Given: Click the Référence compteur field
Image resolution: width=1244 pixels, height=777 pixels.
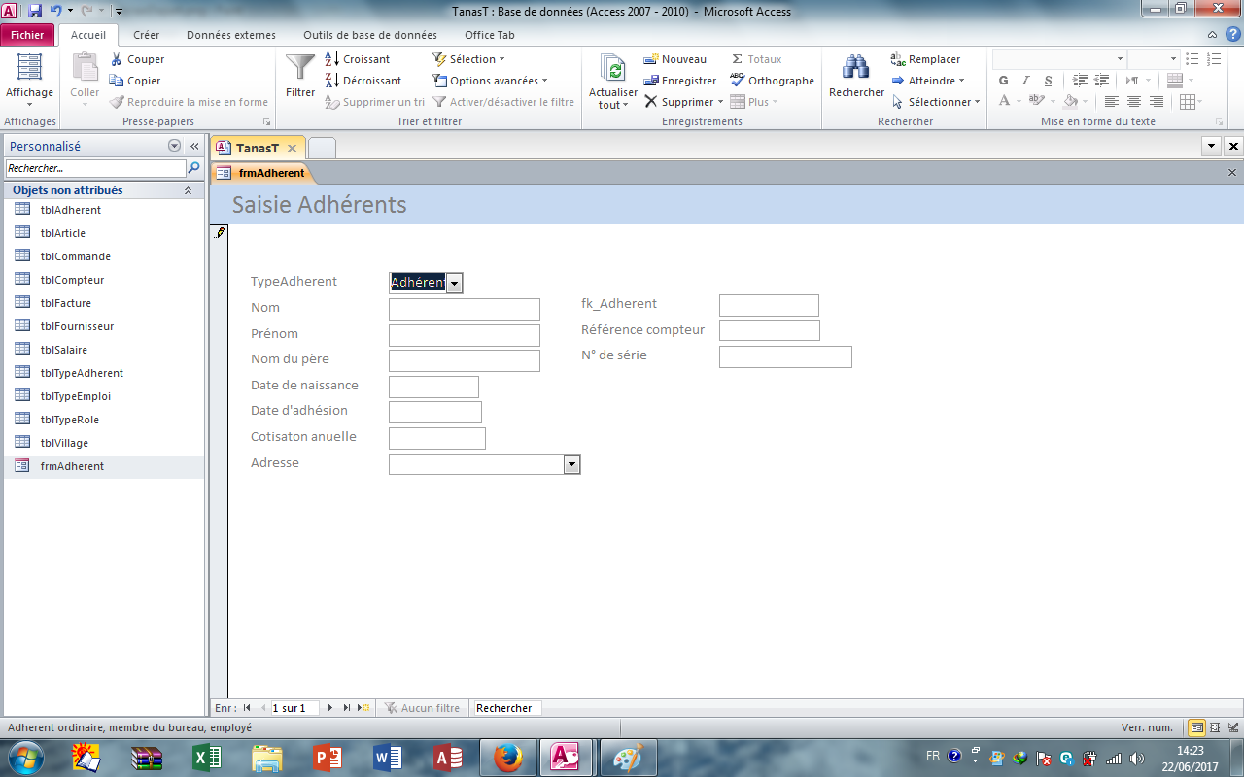Looking at the screenshot, I should 770,330.
